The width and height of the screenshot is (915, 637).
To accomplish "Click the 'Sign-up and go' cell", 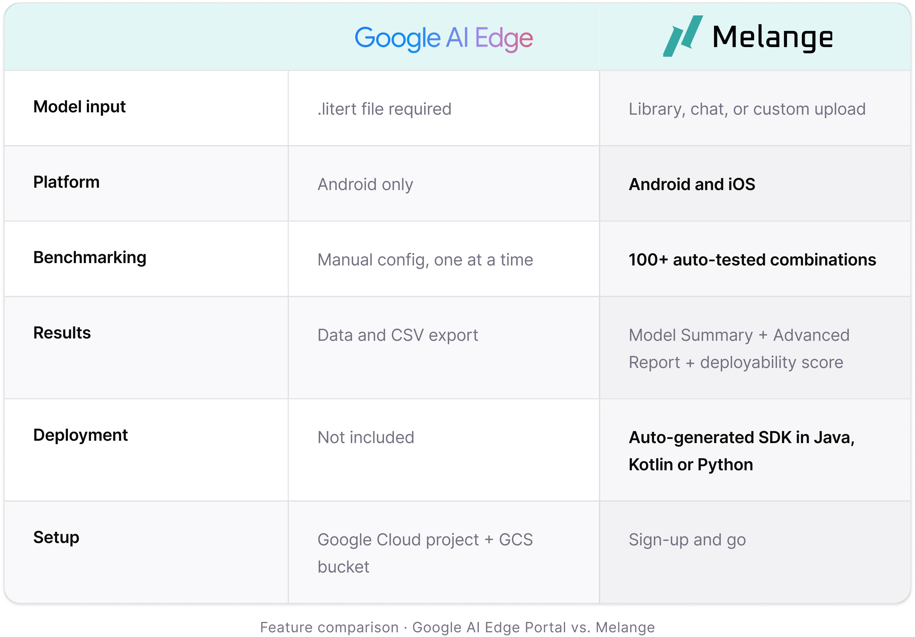I will tap(687, 540).
